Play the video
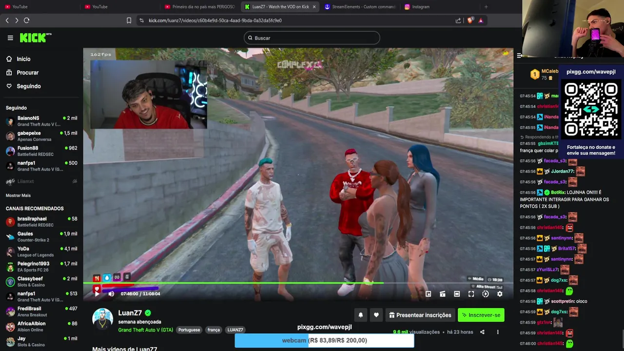624x351 pixels. click(97, 293)
